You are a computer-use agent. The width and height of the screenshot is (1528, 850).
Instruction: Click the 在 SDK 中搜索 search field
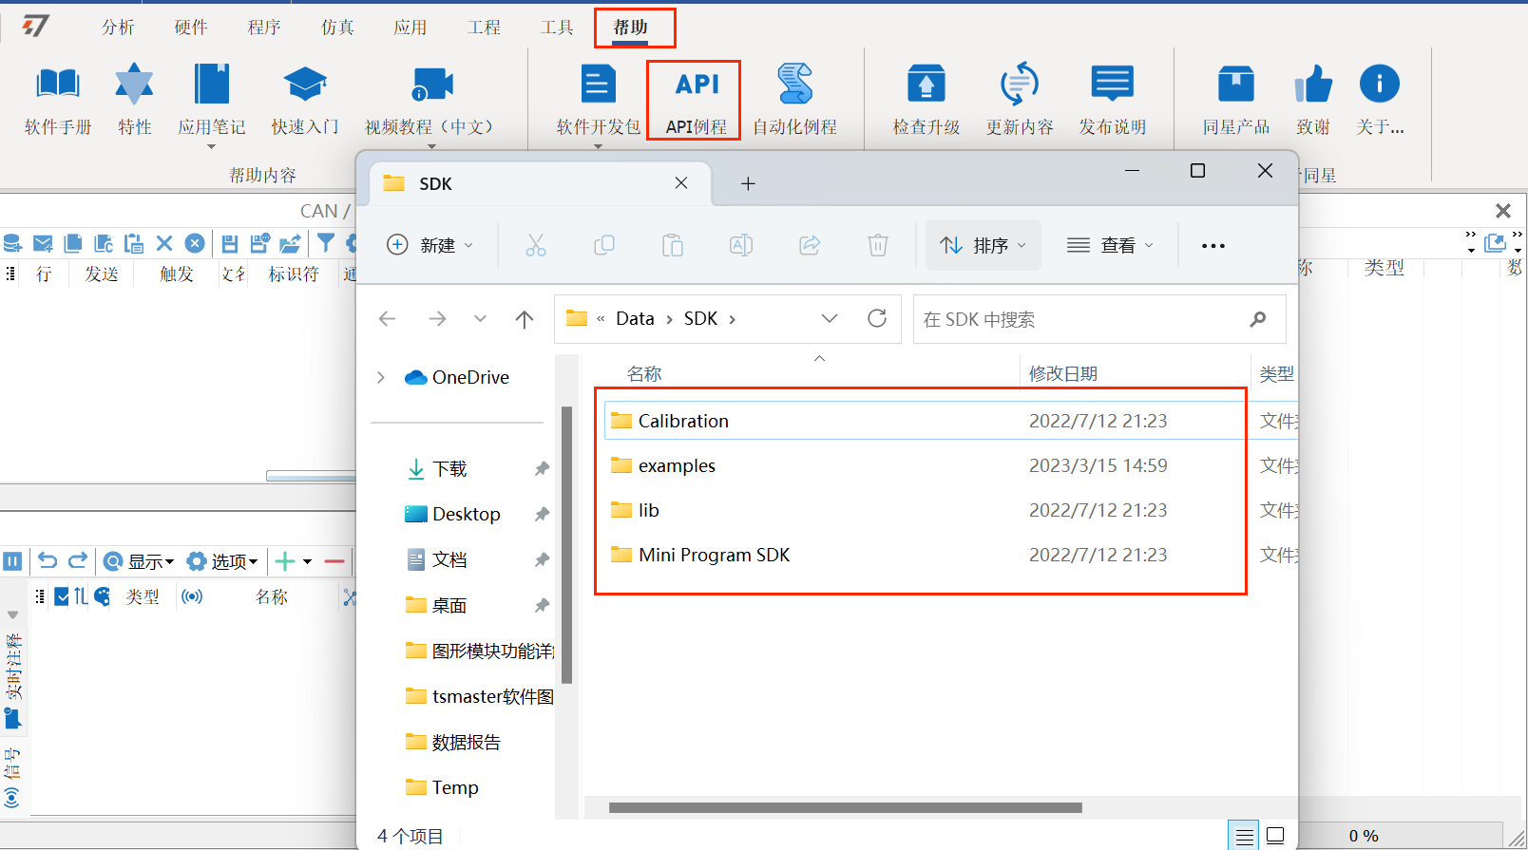click(1083, 320)
